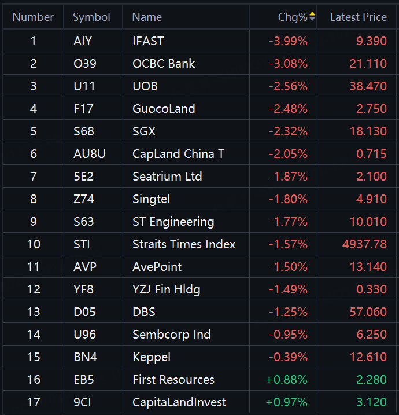The image size is (399, 415).
Task: Click the U11 symbol
Action: [x=83, y=86]
